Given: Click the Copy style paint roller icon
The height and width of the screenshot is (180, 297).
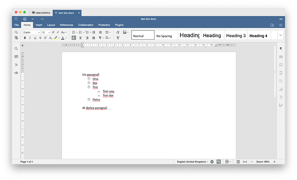Looking at the screenshot, I should [118, 38].
